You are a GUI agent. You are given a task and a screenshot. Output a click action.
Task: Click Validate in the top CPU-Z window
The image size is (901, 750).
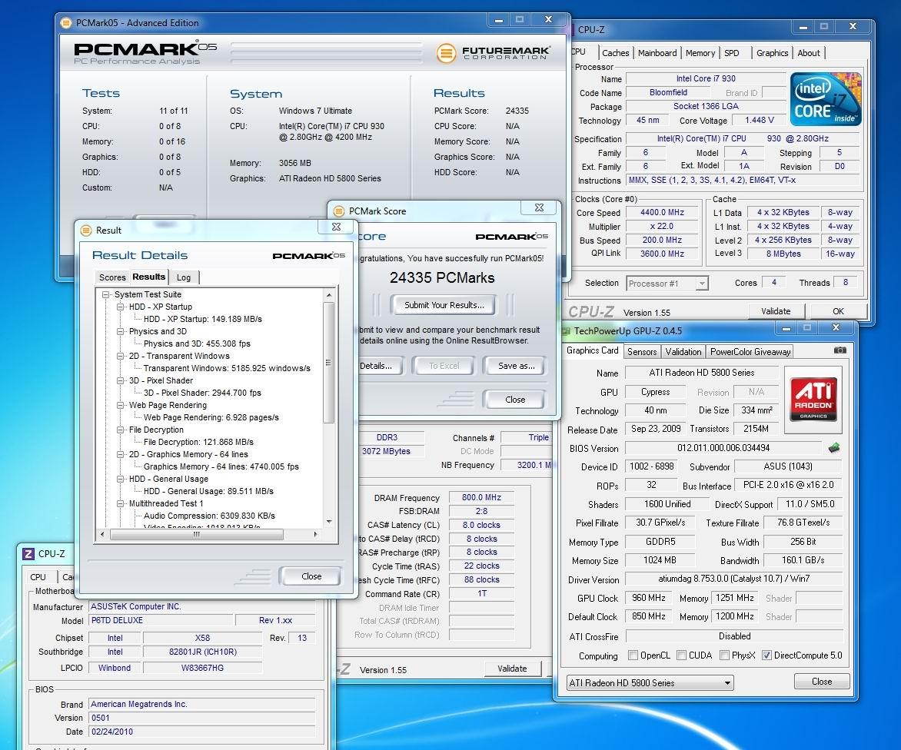(x=776, y=311)
